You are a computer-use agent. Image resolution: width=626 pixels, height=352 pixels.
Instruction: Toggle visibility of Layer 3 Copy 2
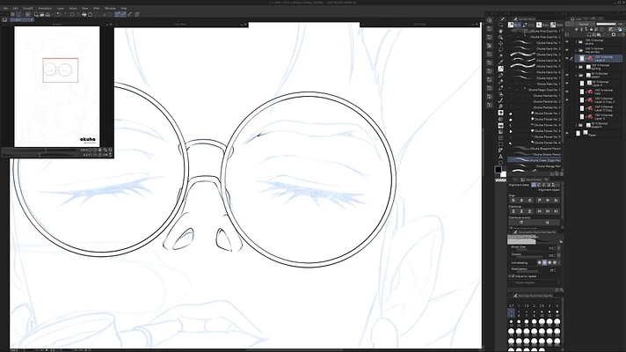point(567,100)
